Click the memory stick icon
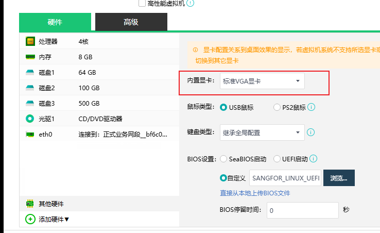This screenshot has width=380, height=233. 30,57
